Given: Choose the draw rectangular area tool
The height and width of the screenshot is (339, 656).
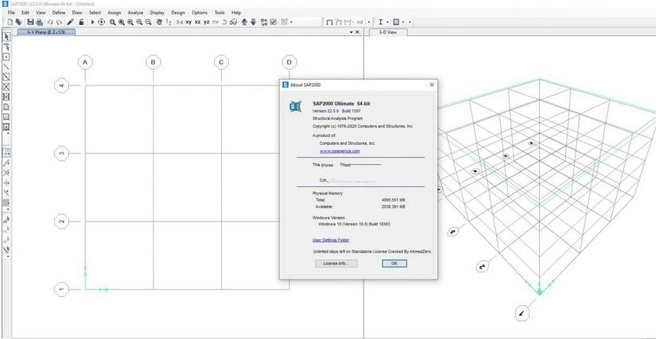Looking at the screenshot, I should coord(6,117).
